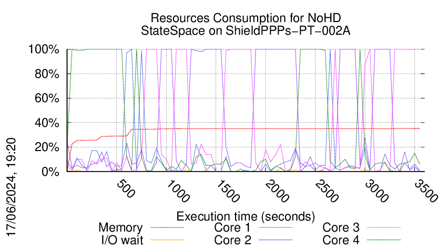447x250 pixels.
Task: Click the Core 2 legend label
Action: [232, 240]
